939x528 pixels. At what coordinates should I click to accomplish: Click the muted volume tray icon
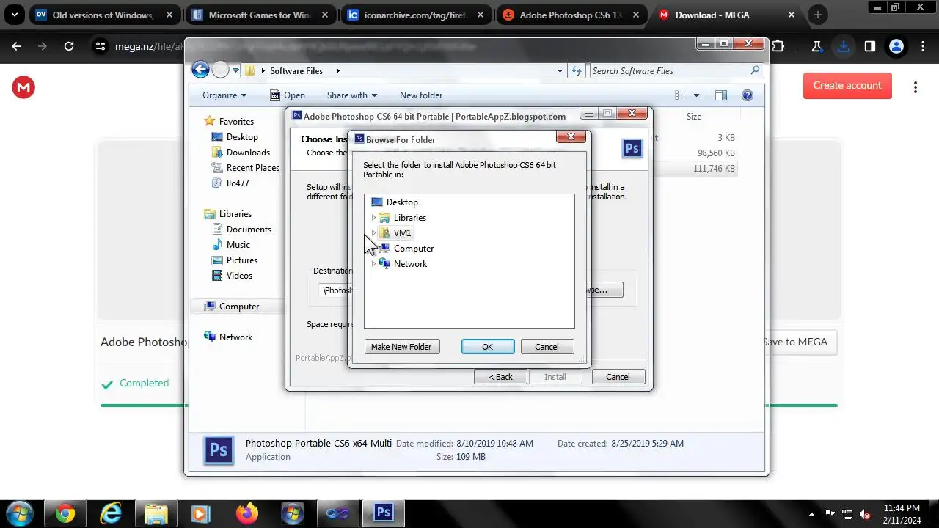click(865, 514)
